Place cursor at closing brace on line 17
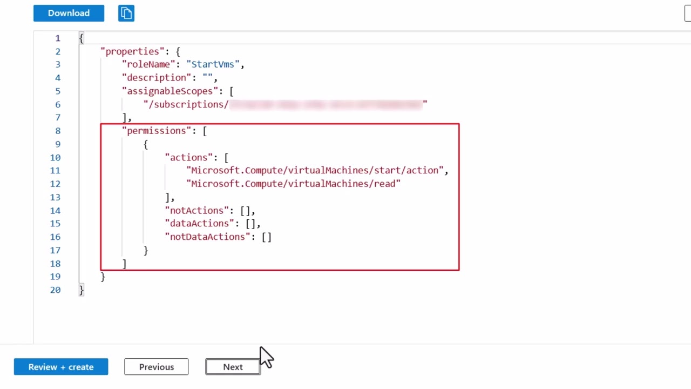The image size is (691, 389). tap(146, 250)
